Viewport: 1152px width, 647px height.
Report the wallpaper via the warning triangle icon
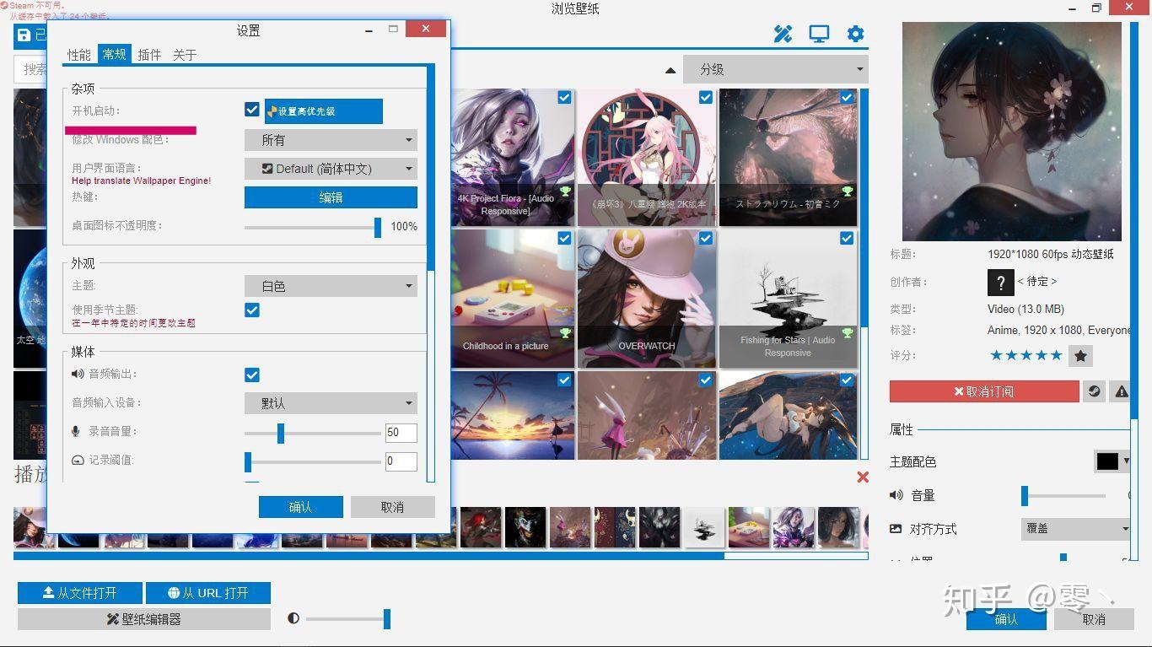pyautogui.click(x=1121, y=391)
